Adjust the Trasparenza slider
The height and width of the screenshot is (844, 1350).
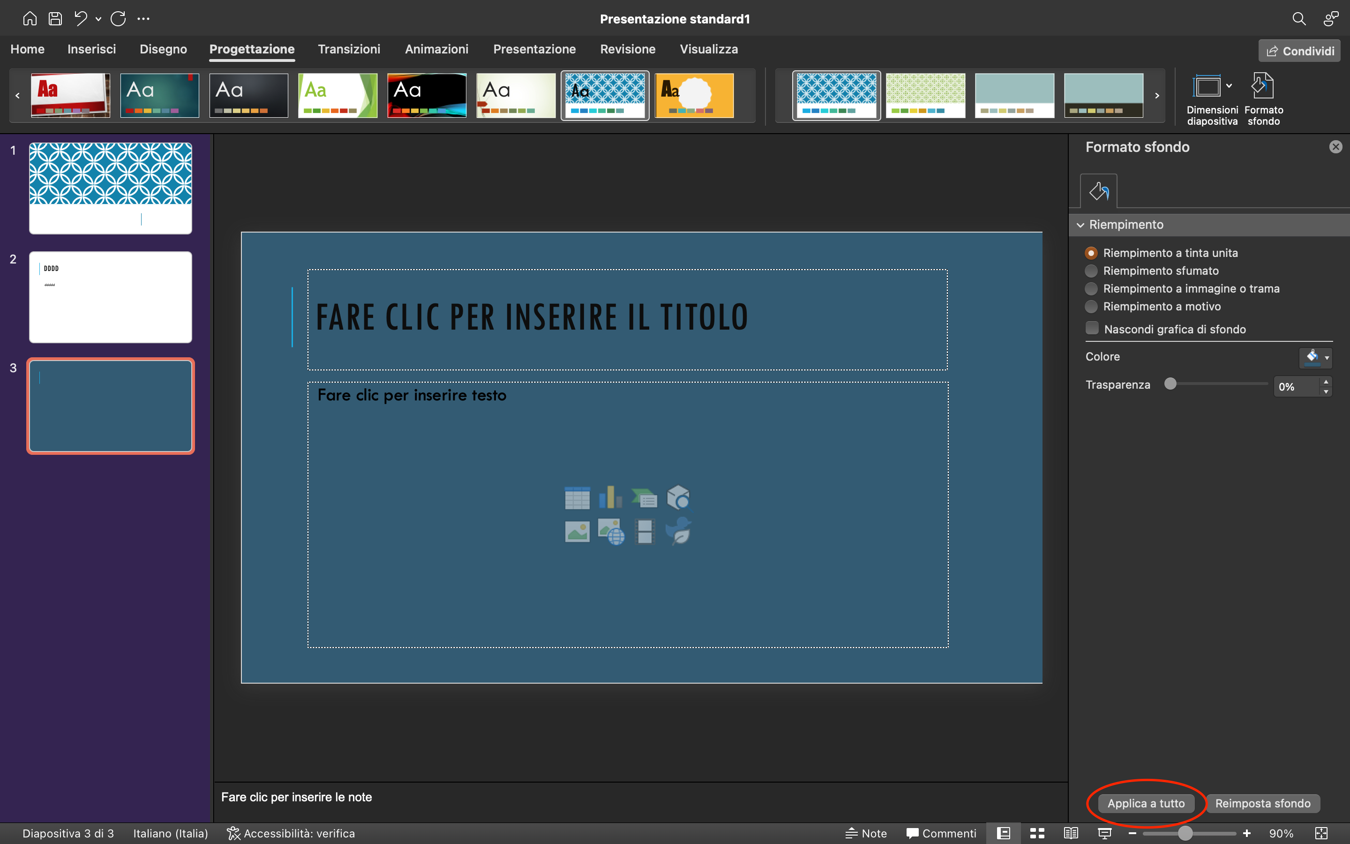[1172, 384]
